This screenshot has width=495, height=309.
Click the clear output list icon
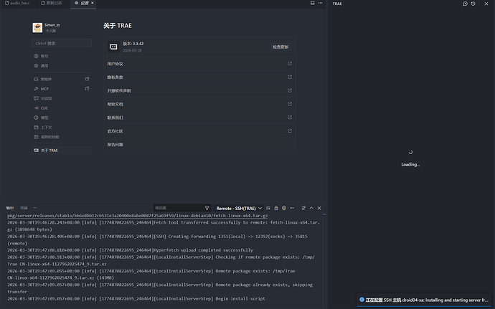pyautogui.click(x=268, y=208)
